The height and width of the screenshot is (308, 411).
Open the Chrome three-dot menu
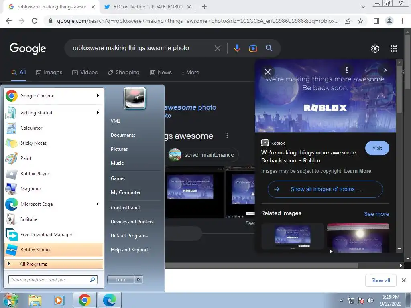click(x=402, y=21)
